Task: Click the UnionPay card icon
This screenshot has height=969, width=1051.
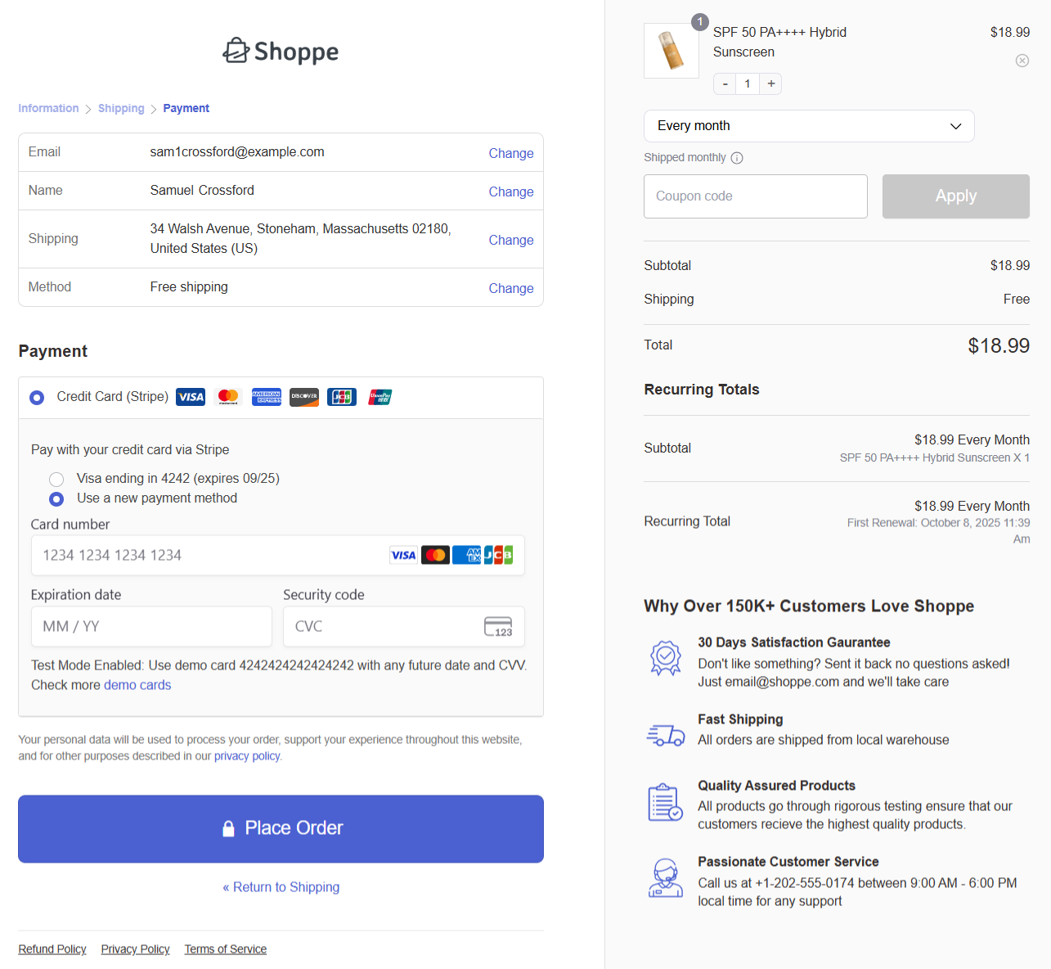Action: click(380, 397)
